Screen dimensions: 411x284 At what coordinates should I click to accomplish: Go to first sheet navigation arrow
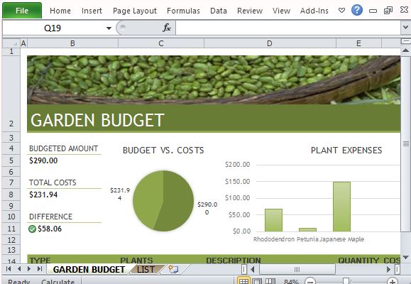pyautogui.click(x=8, y=269)
